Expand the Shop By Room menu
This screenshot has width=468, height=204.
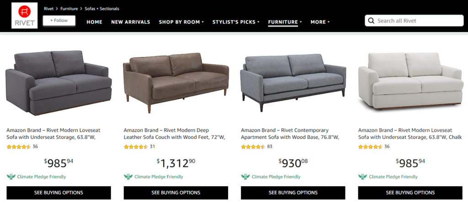click(x=181, y=22)
